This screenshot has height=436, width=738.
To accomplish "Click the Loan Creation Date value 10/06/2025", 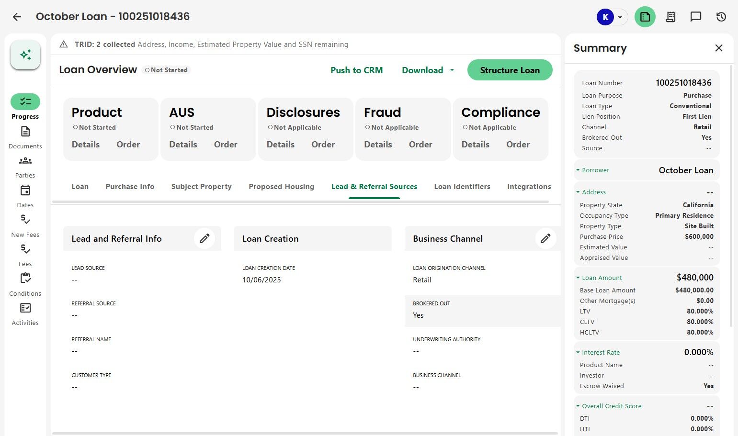I will [x=261, y=280].
